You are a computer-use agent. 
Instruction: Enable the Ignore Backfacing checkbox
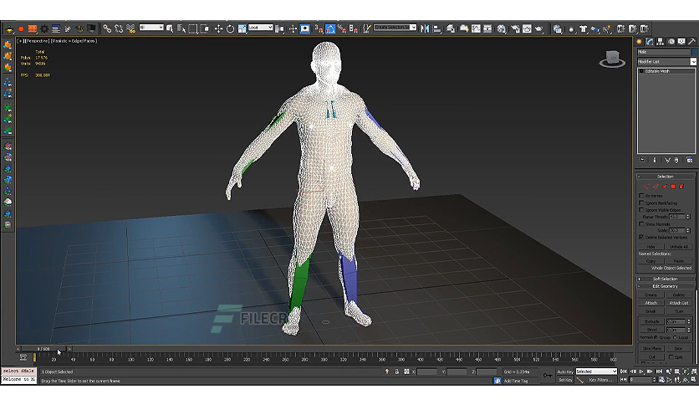pyautogui.click(x=641, y=203)
